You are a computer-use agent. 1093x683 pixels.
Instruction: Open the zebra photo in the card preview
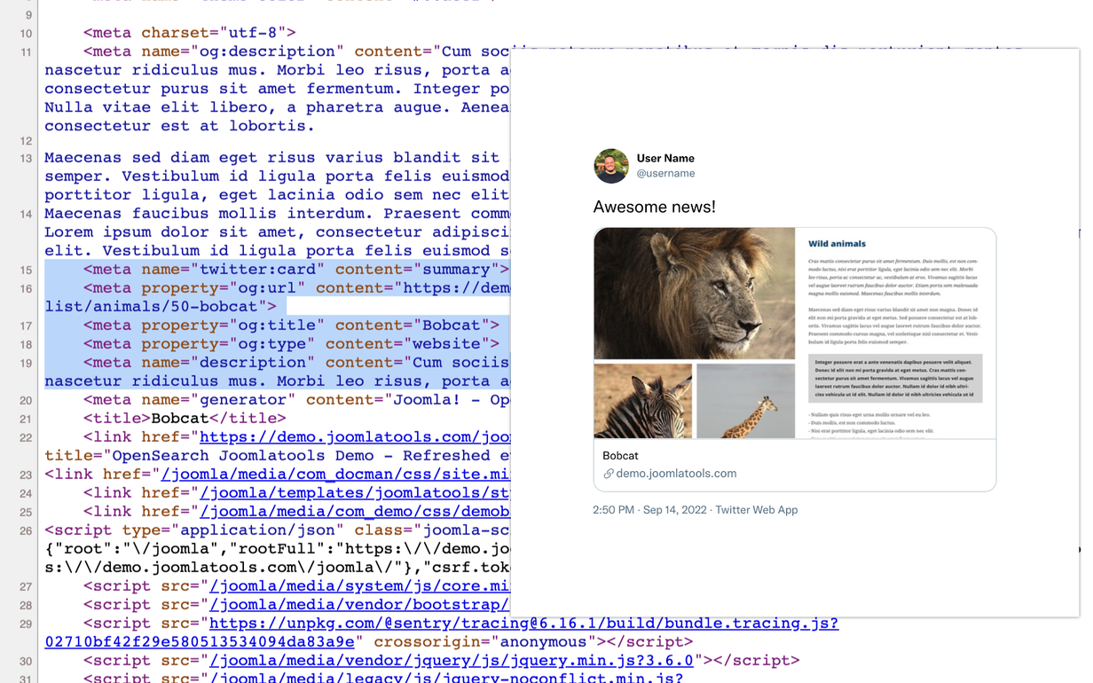[643, 400]
